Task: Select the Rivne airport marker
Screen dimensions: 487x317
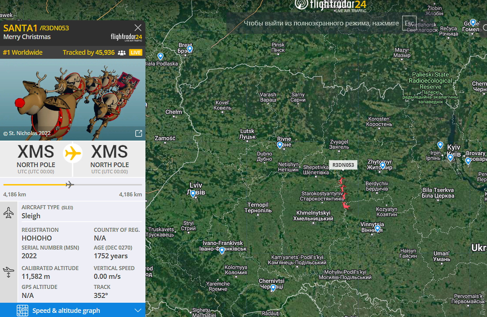Action: pyautogui.click(x=280, y=145)
